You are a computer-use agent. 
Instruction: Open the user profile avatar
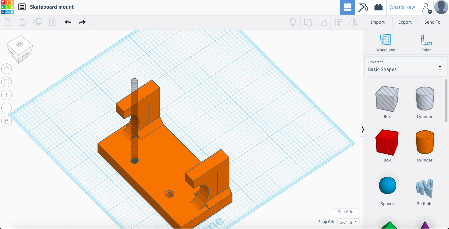coord(441,7)
